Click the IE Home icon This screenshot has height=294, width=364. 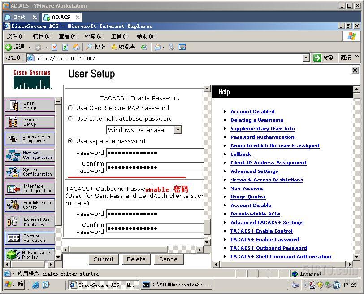pos(76,47)
